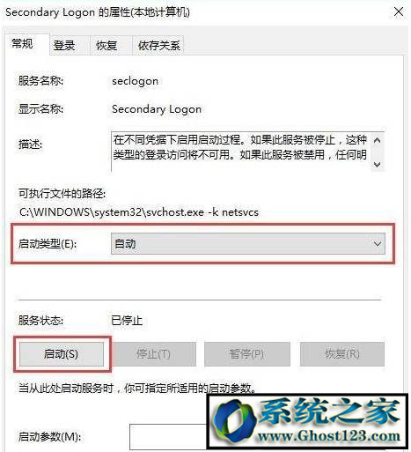
Task: Open the 启动类型 startup type dropdown
Action: point(248,243)
